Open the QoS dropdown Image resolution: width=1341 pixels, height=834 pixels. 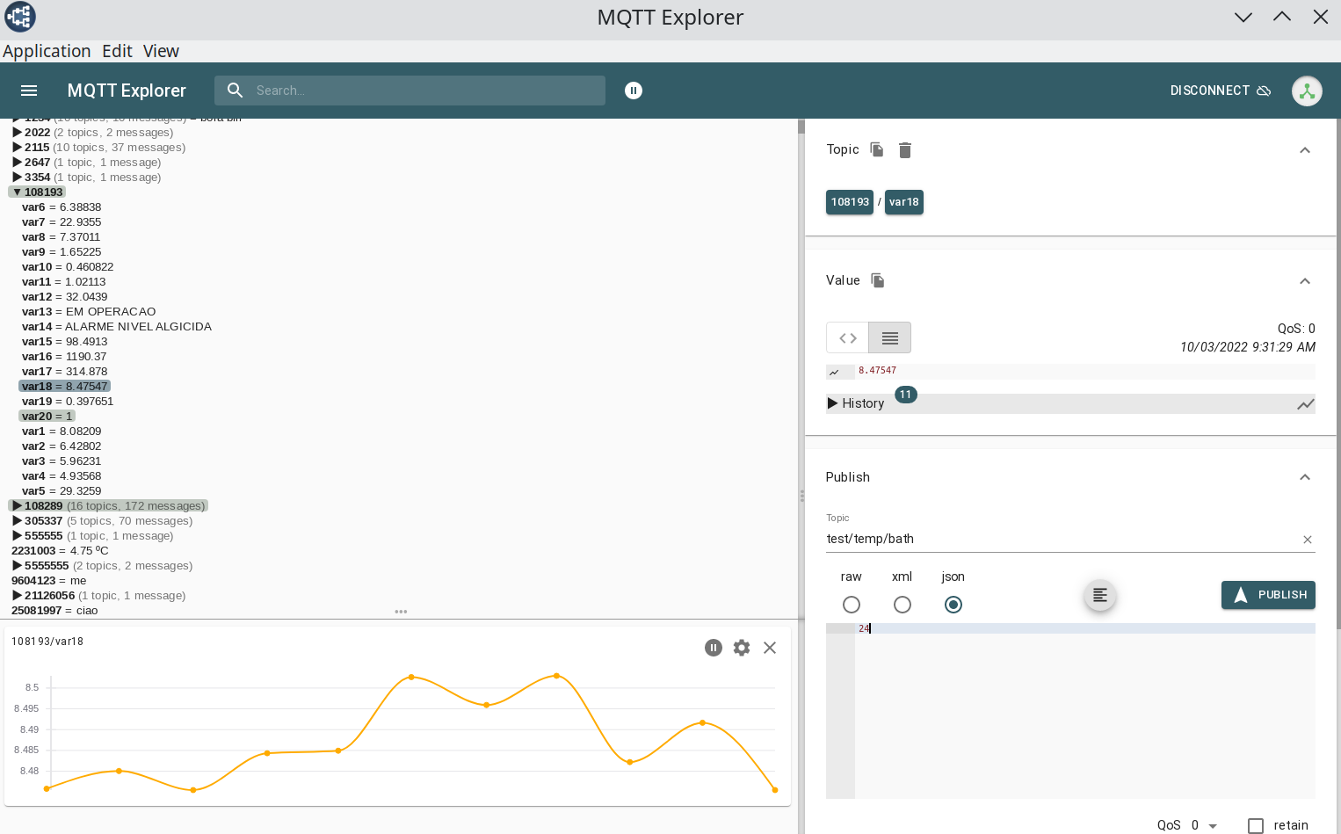click(x=1204, y=825)
